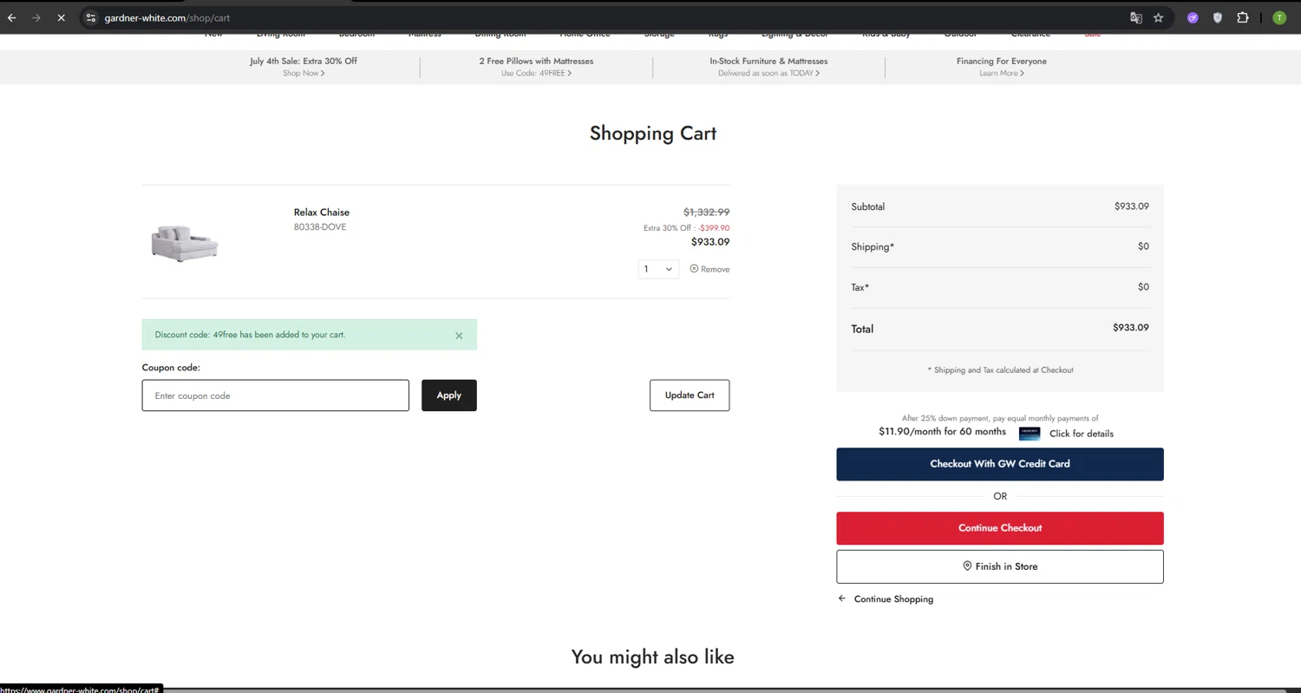Click the $11.90/month for 60 months text
The height and width of the screenshot is (693, 1301).
coord(942,431)
